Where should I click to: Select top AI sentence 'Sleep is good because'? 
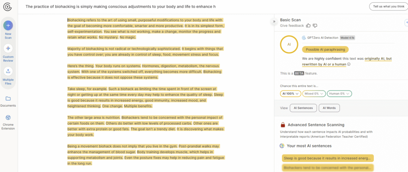click(328, 158)
